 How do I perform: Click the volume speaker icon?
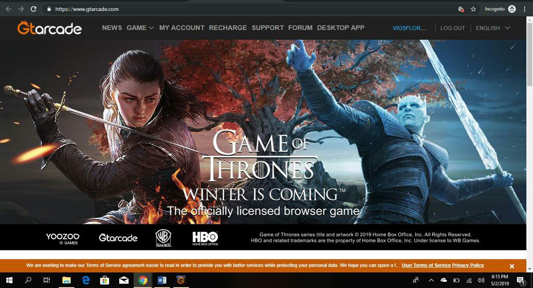(480, 281)
